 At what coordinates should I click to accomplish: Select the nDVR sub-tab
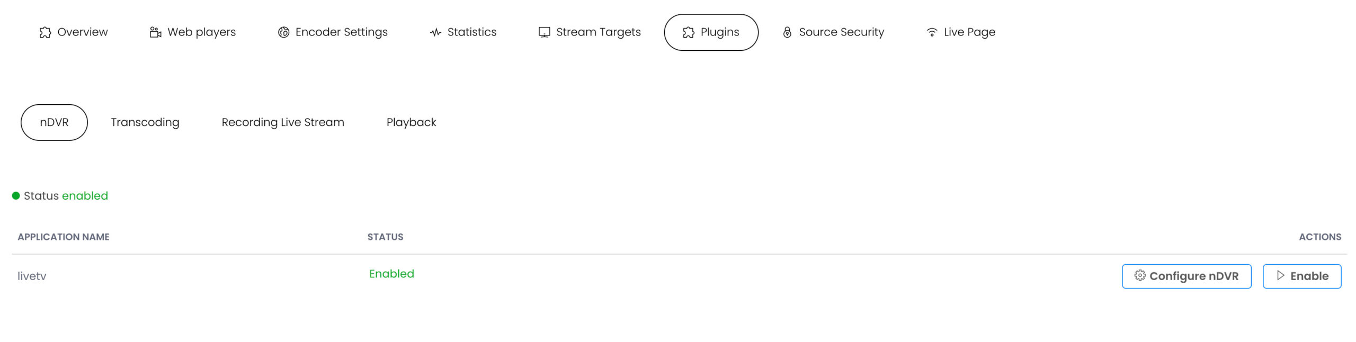(x=54, y=122)
